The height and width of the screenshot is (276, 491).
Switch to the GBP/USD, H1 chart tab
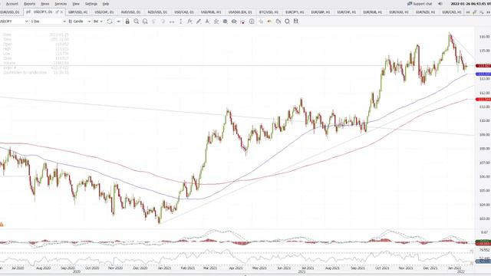point(78,12)
